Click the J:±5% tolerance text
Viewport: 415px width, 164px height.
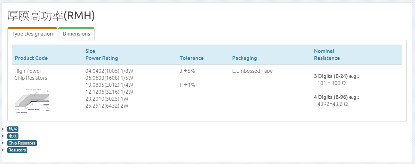187,71
